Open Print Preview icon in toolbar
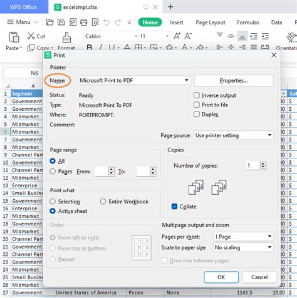The width and height of the screenshot is (297, 298). click(x=95, y=22)
